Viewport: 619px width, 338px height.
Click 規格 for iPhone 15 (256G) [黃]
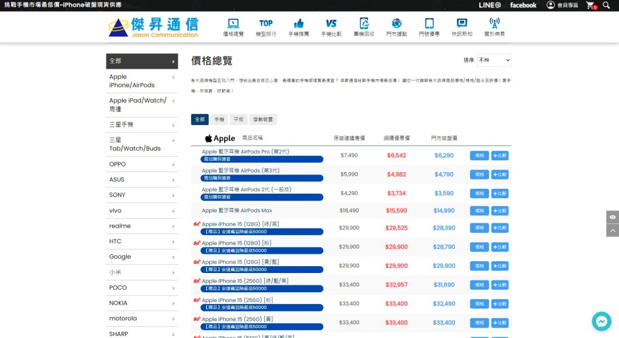479,323
